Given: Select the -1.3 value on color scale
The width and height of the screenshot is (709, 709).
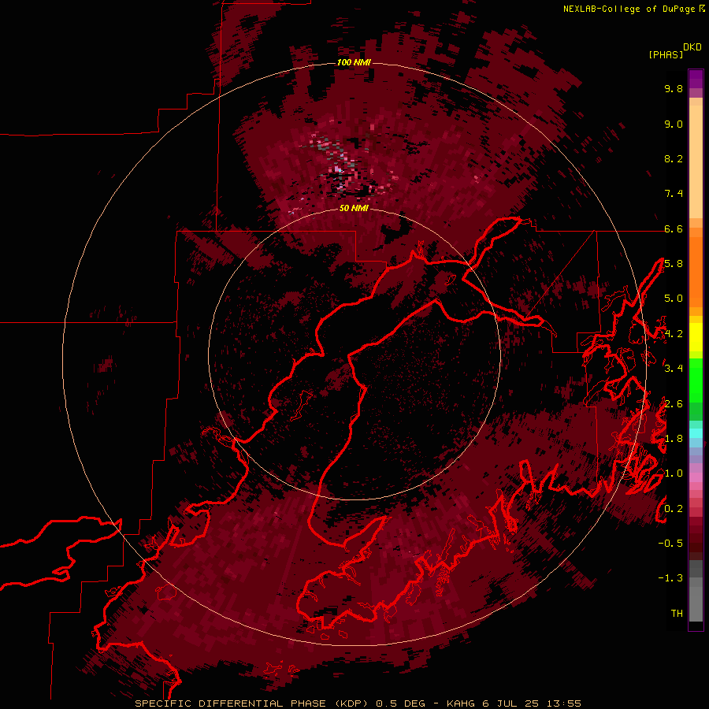Looking at the screenshot, I should [x=670, y=578].
